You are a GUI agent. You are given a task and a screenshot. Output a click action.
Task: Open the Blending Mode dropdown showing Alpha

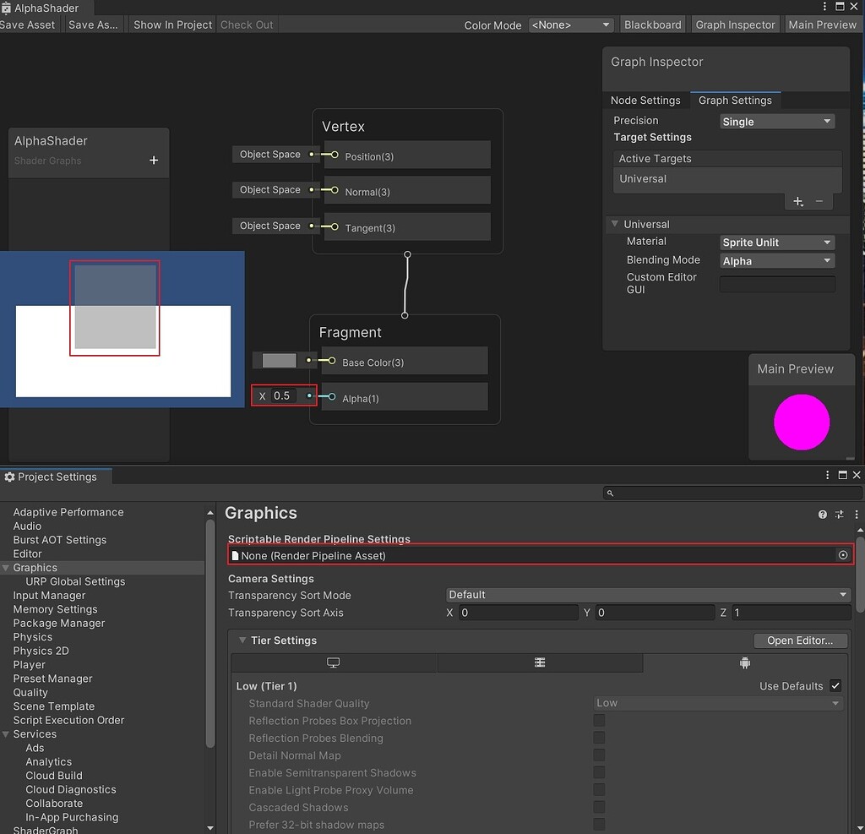click(775, 259)
